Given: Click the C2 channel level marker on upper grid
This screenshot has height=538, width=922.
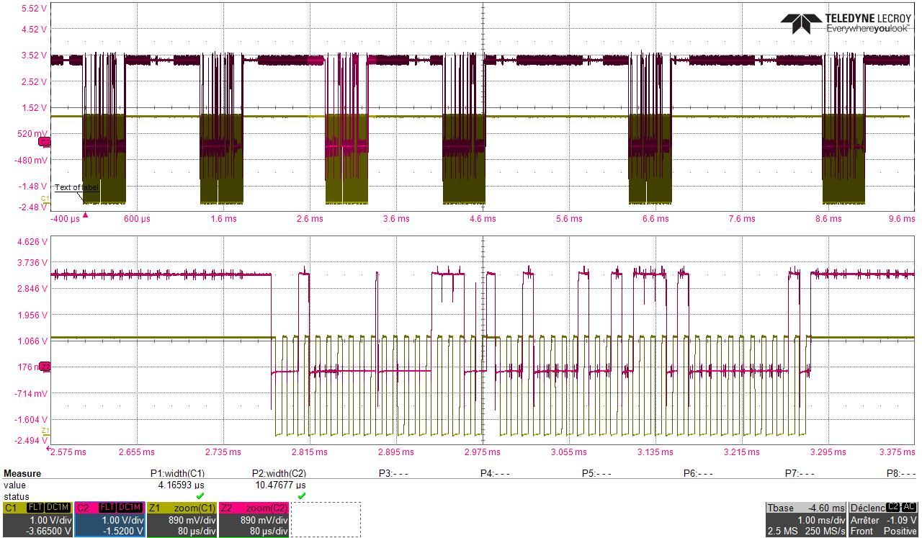Looking at the screenshot, I should point(44,142).
